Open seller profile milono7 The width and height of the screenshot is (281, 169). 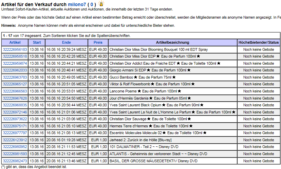coord(77,4)
